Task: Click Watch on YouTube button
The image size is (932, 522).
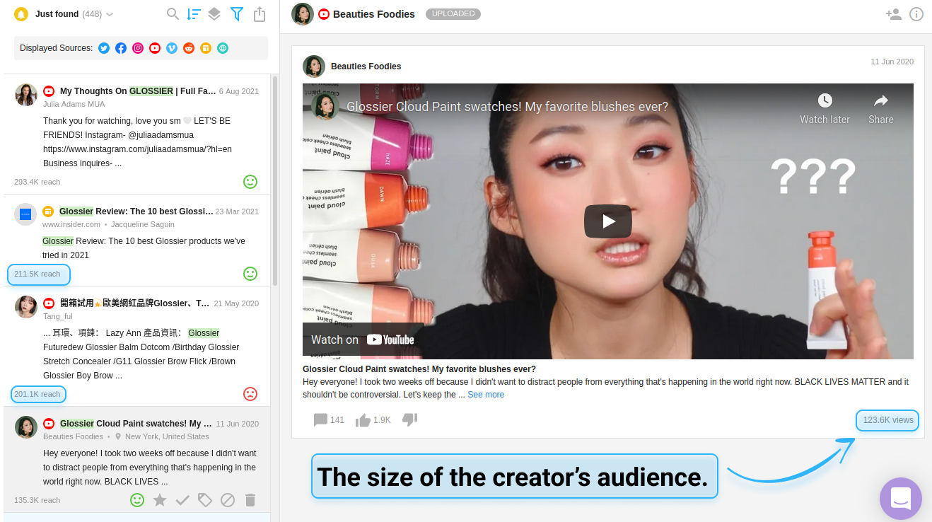Action: pyautogui.click(x=363, y=340)
